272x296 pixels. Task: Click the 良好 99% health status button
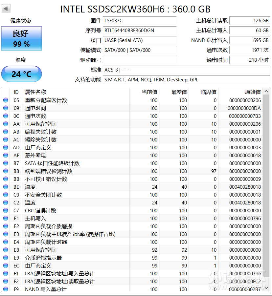tap(21, 38)
